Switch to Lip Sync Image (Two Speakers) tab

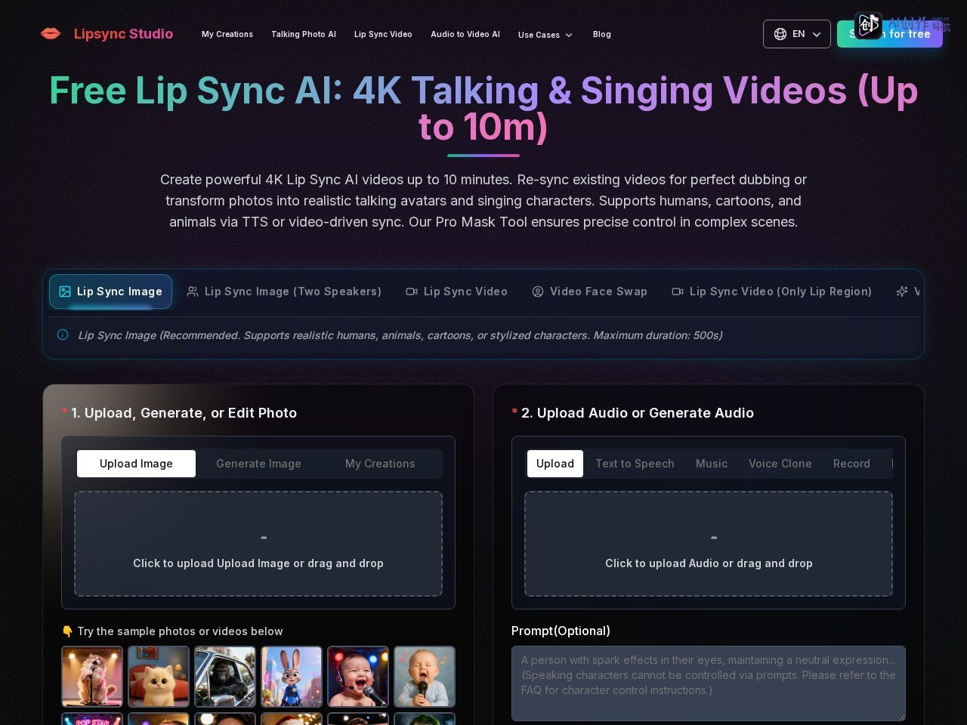(284, 292)
